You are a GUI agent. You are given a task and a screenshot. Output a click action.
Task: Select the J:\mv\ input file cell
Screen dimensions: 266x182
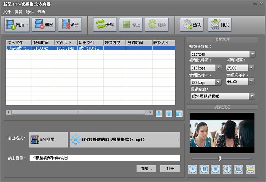tap(19, 48)
